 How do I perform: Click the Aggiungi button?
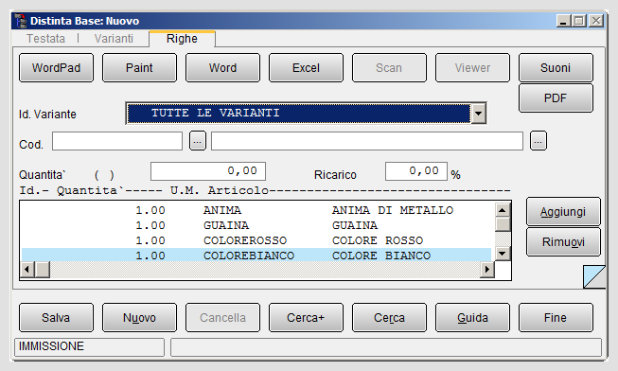[563, 212]
